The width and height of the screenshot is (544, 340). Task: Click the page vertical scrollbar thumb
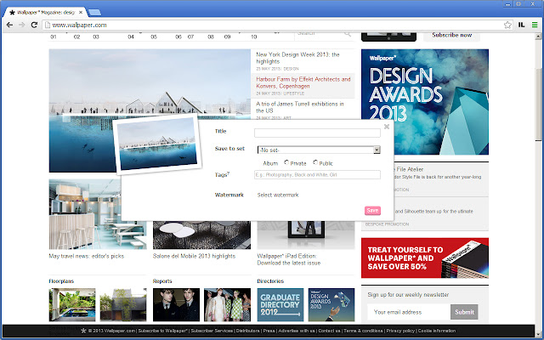[x=538, y=104]
